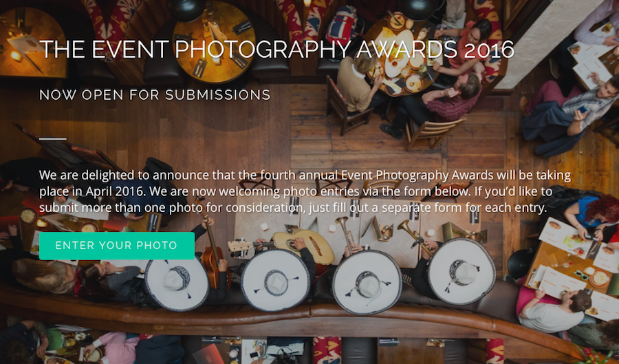Click the Now Open For Submissions subtitle
Screen dimensions: 619x364
coord(155,95)
